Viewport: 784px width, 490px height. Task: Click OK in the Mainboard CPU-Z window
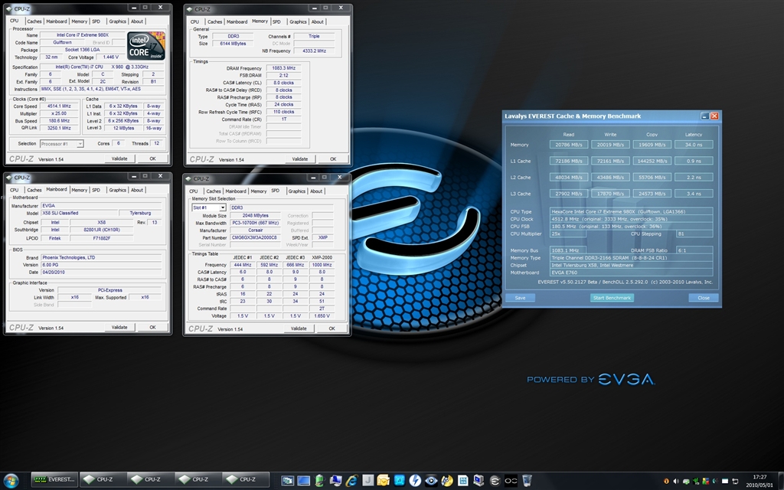tap(152, 327)
